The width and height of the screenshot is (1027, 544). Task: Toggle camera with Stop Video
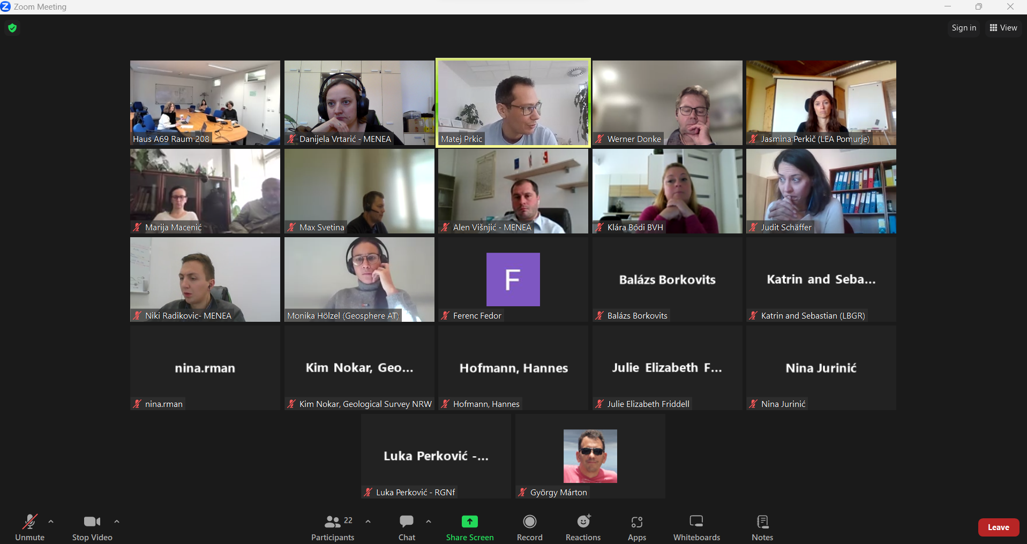click(x=92, y=528)
